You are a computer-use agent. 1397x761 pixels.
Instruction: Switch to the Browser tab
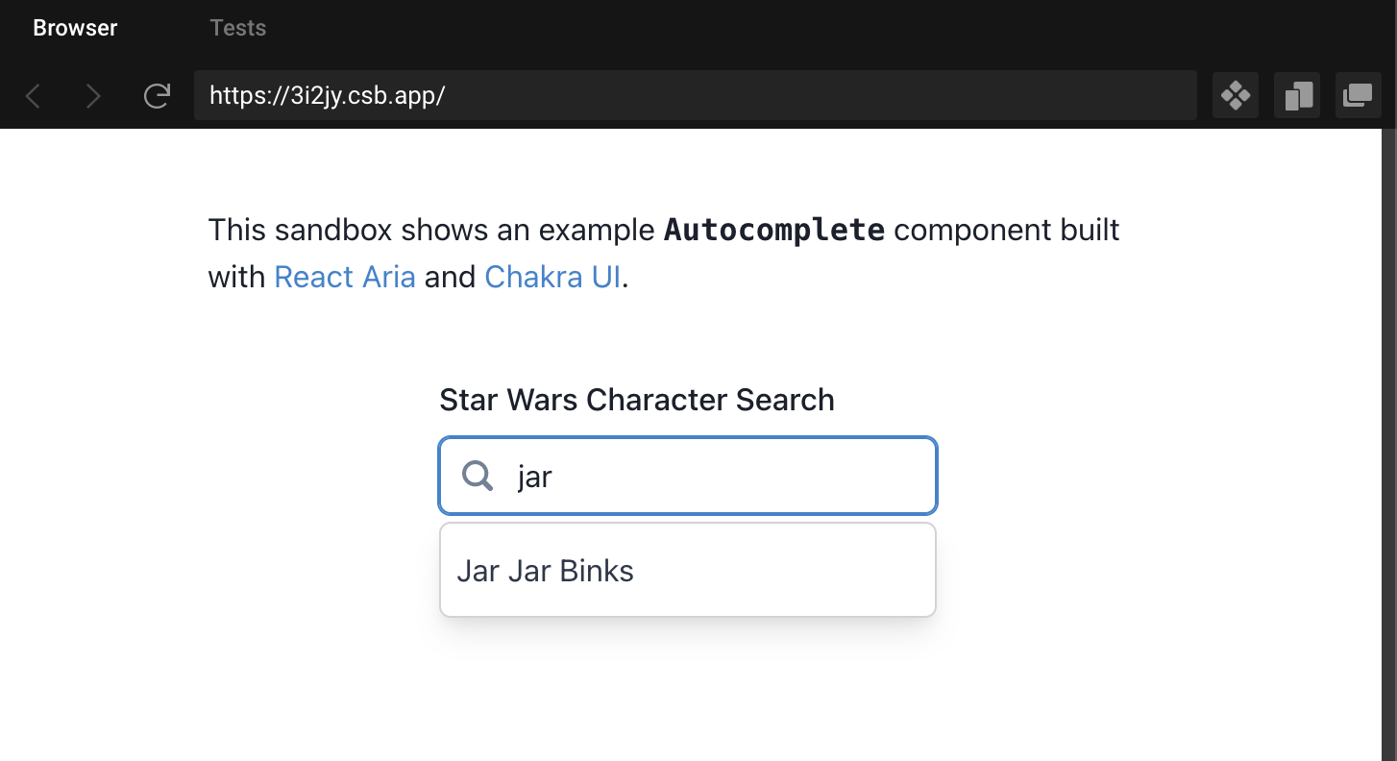pos(75,28)
